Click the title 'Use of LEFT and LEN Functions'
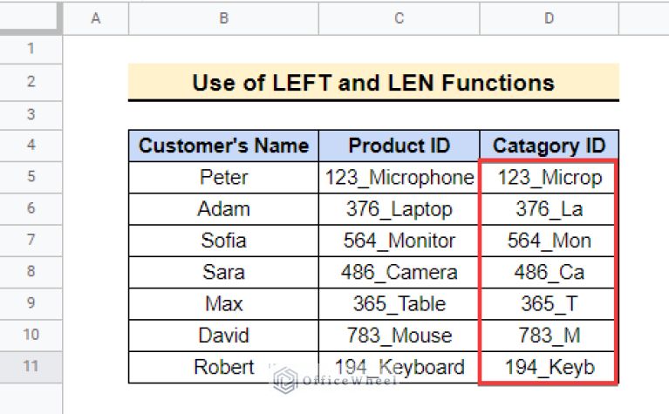The height and width of the screenshot is (414, 669). (x=373, y=82)
